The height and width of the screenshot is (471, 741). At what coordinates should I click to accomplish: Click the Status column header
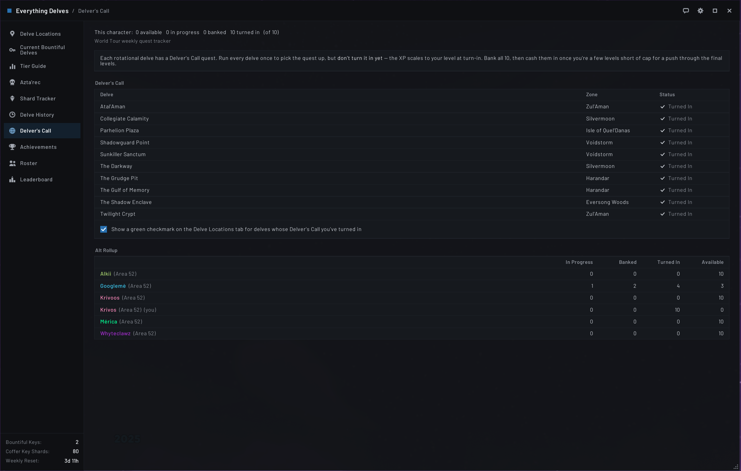tap(667, 95)
